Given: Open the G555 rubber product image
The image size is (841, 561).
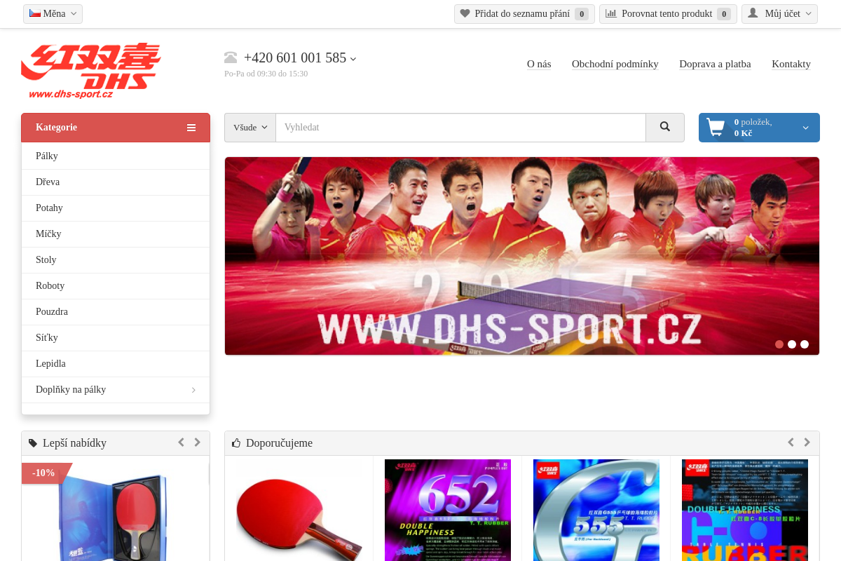Looking at the screenshot, I should coord(596,511).
